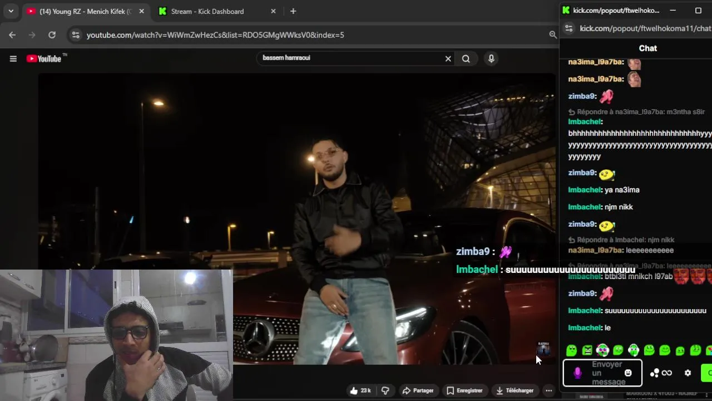Click the small channel watermark in video
Screen dimensions: 712x401
point(543,349)
